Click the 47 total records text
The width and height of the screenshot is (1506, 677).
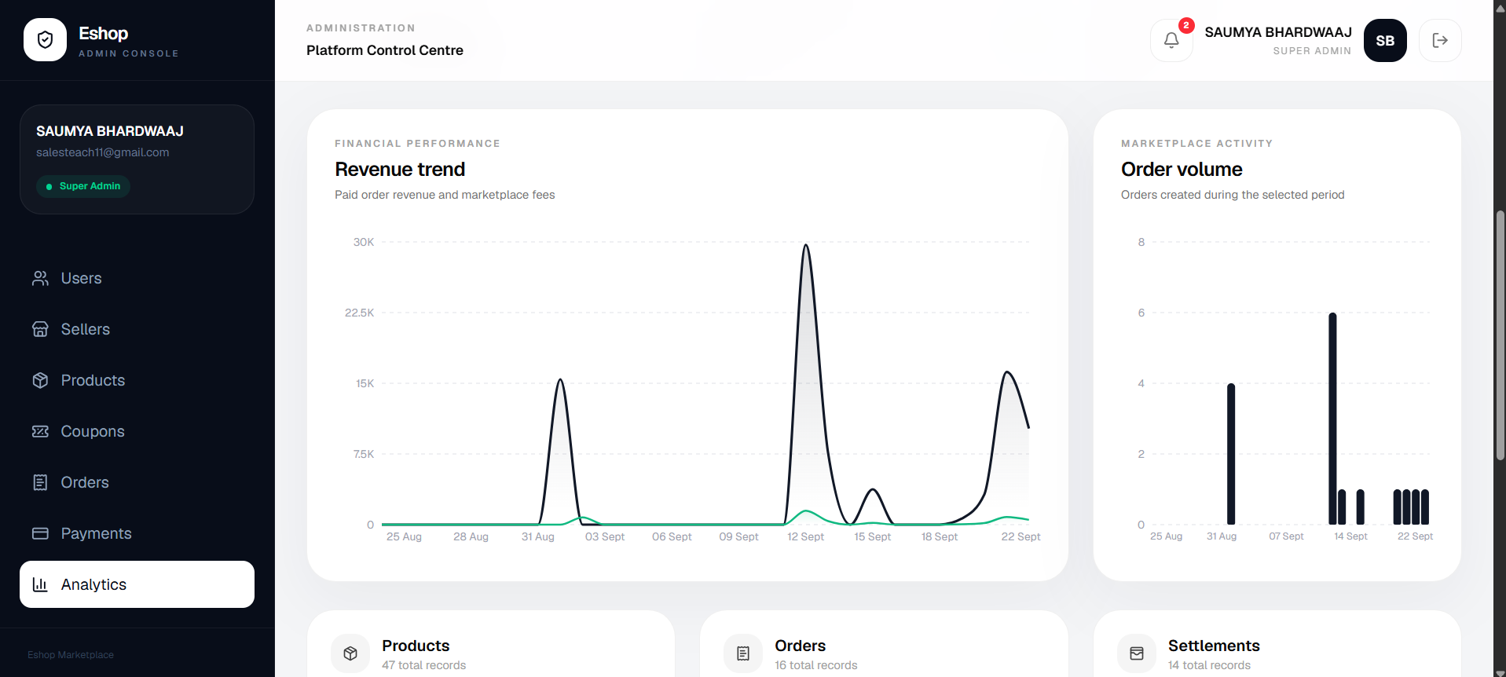424,665
